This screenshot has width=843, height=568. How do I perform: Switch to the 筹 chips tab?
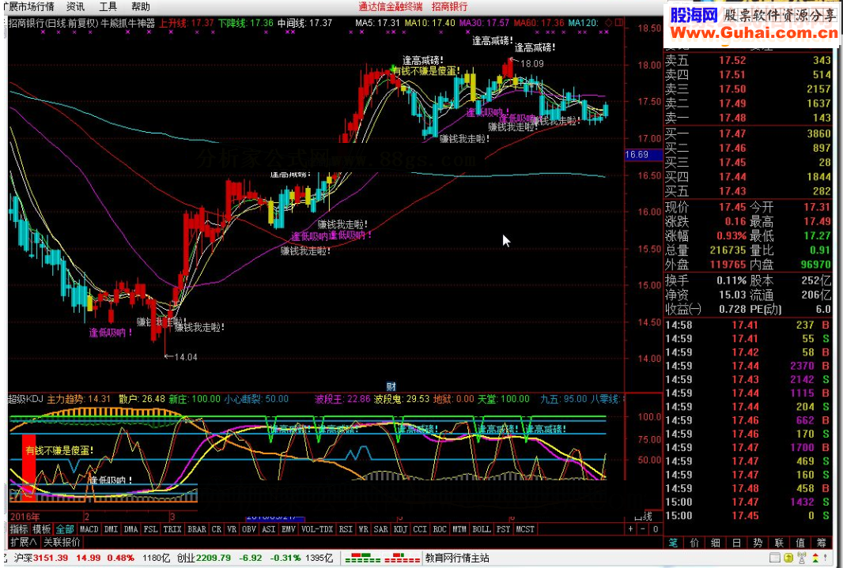[822, 543]
